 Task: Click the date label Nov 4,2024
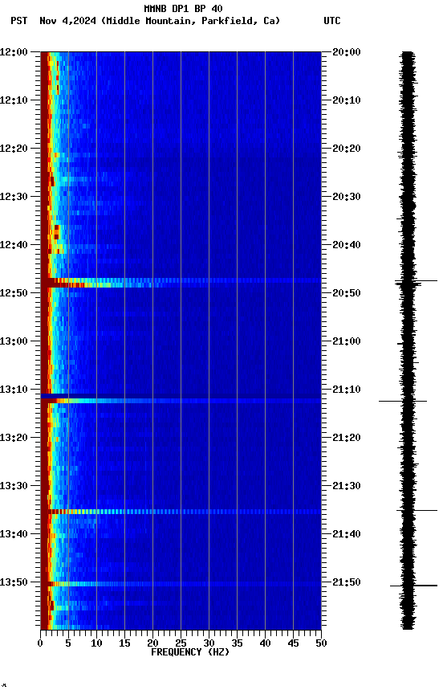coord(67,21)
